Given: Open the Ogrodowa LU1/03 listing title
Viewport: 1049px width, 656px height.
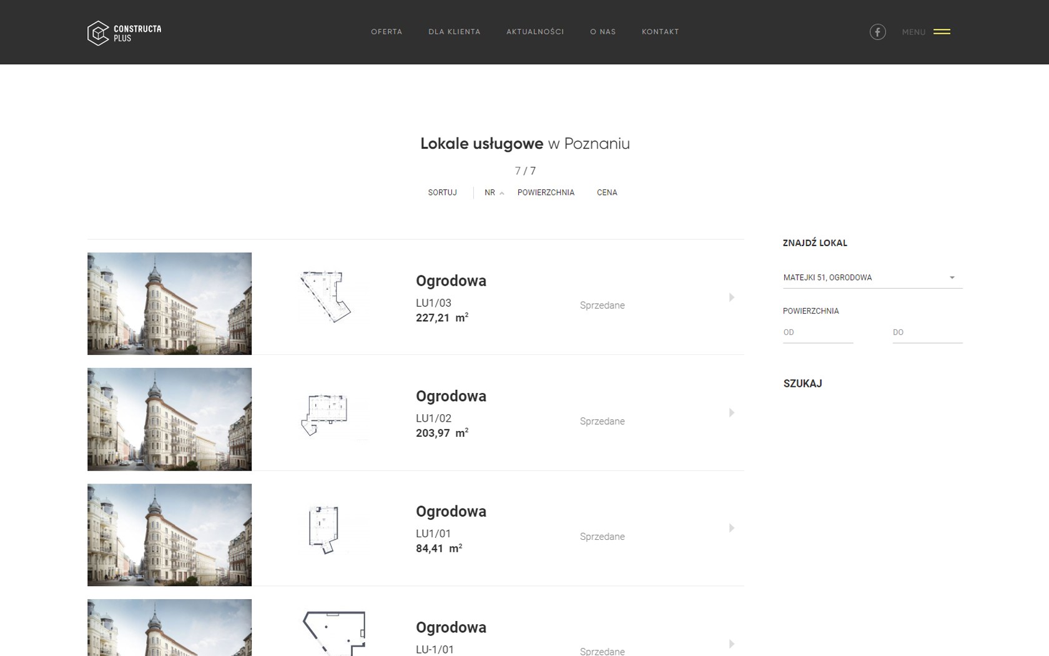Looking at the screenshot, I should [451, 281].
